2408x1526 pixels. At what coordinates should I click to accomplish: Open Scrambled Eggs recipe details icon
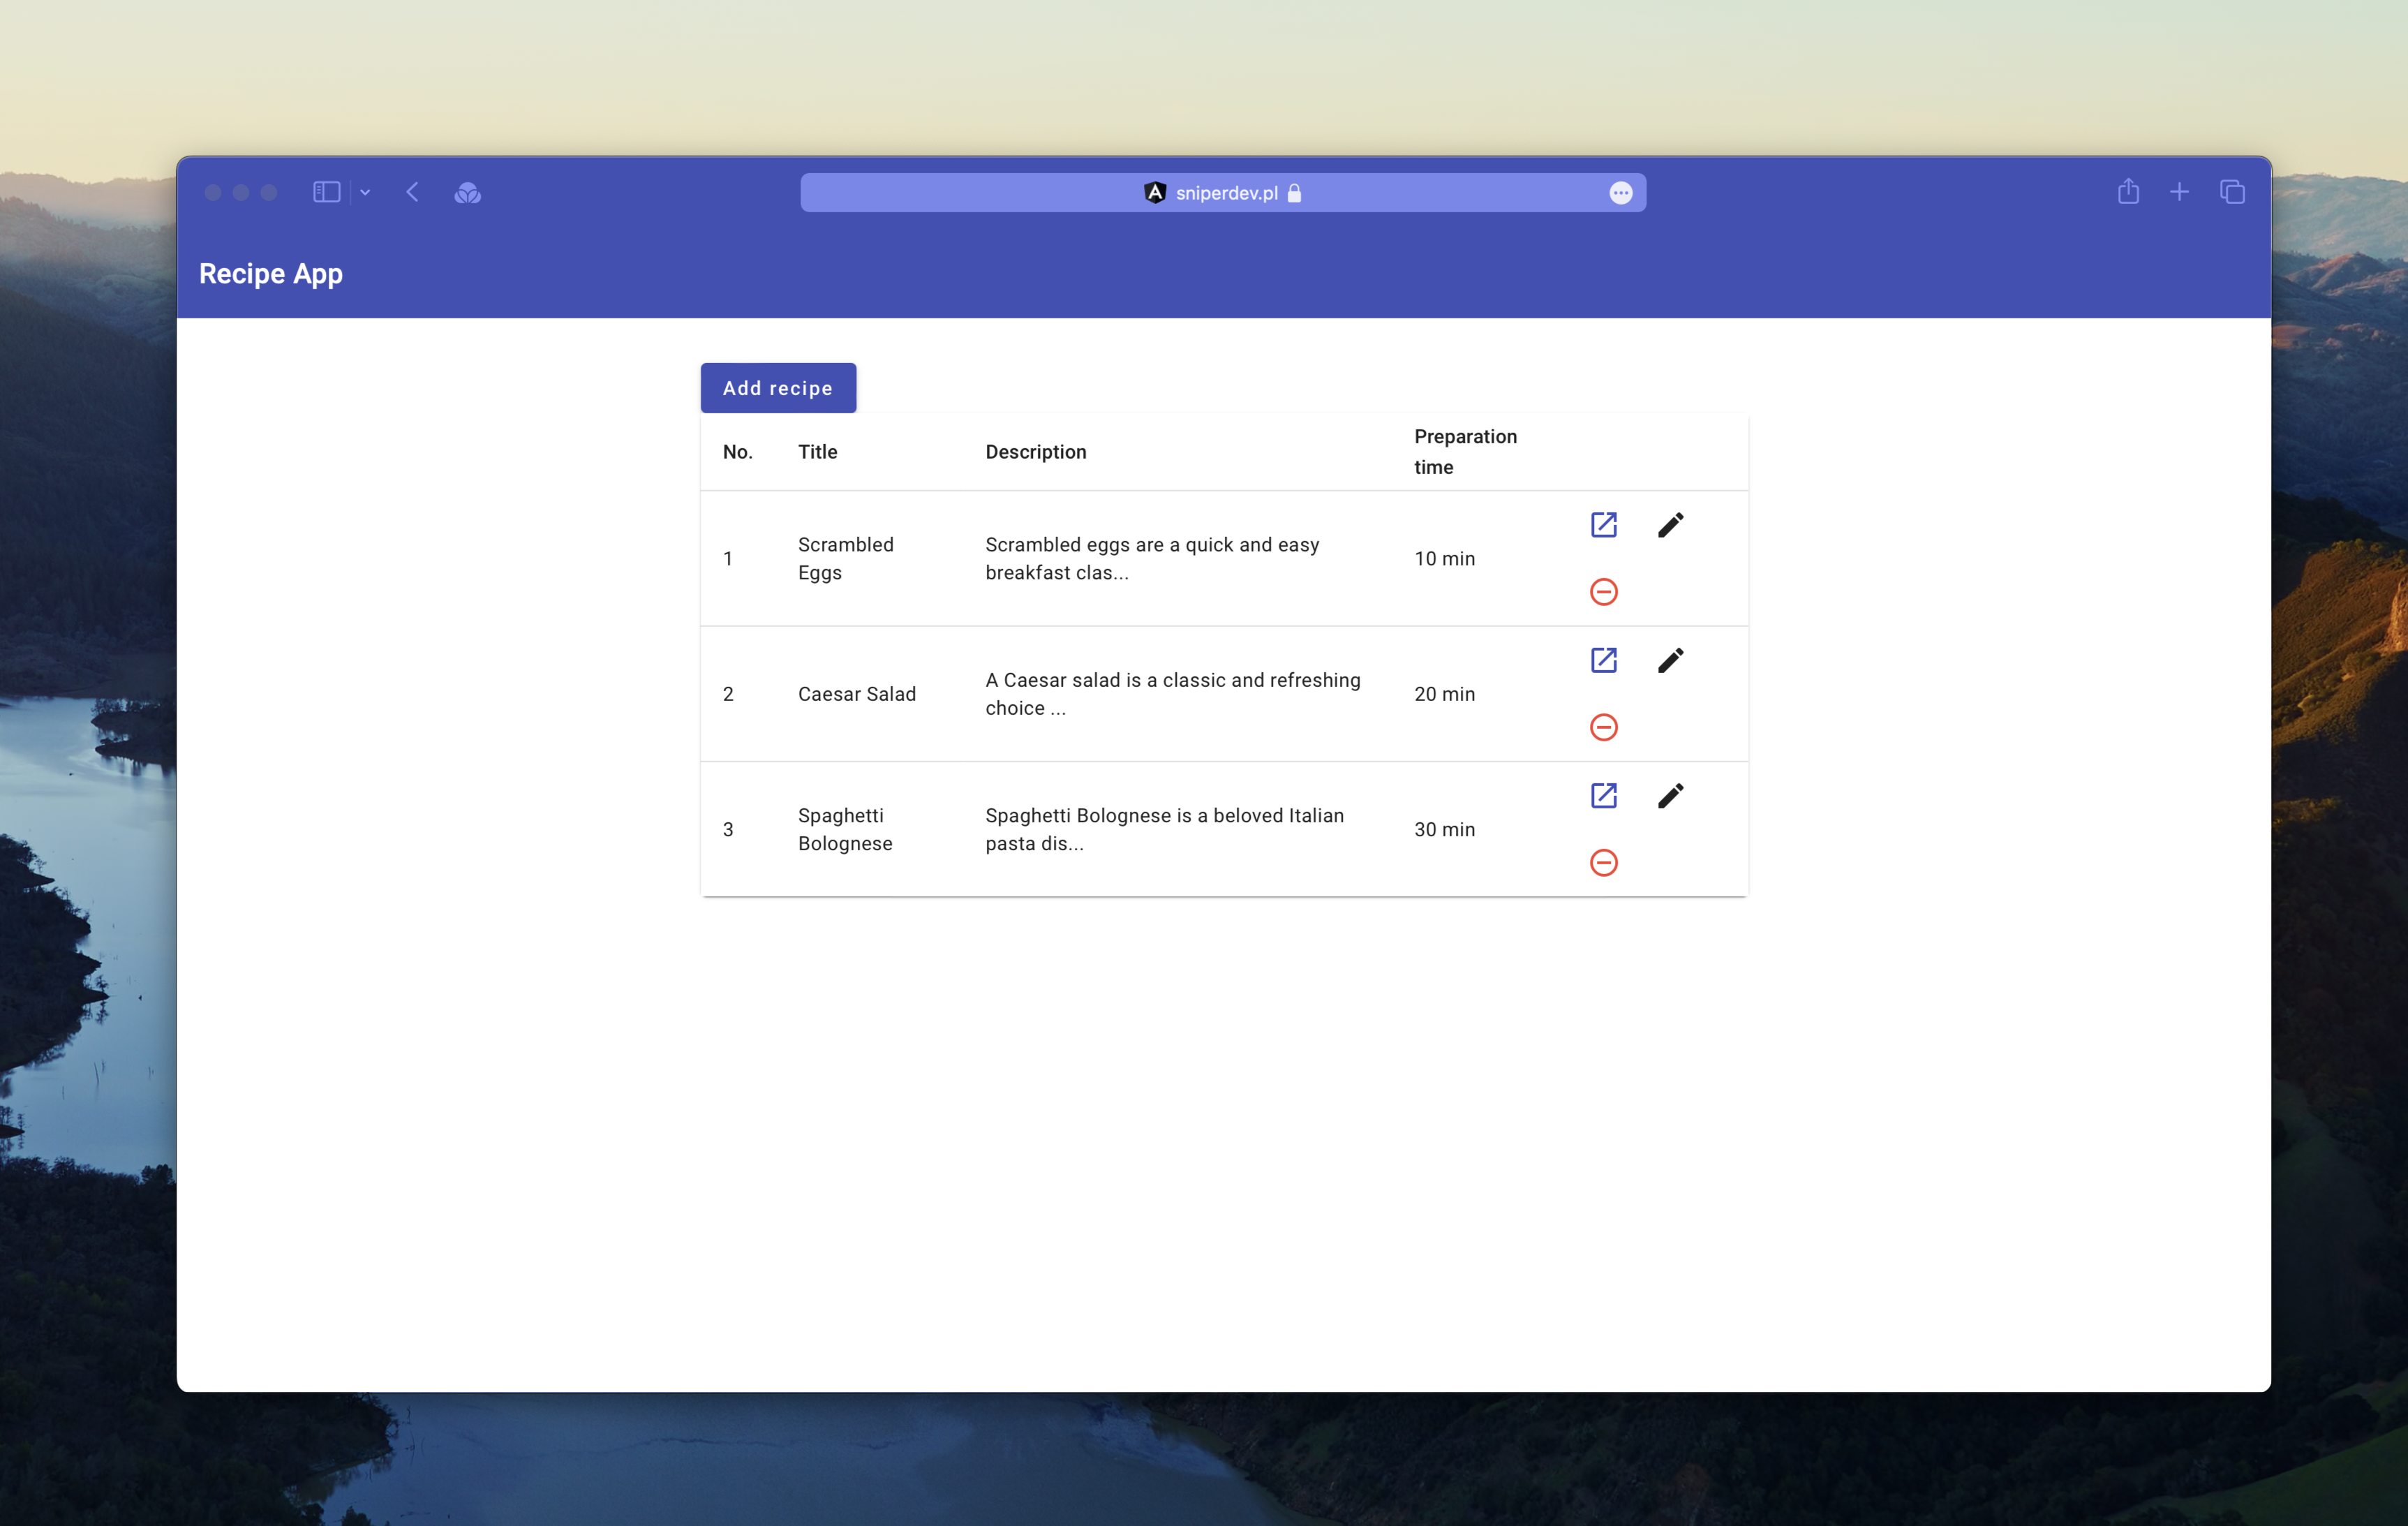pyautogui.click(x=1603, y=525)
